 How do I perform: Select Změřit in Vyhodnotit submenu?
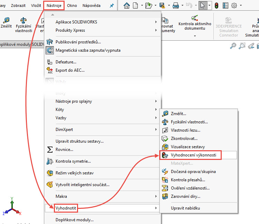pyautogui.click(x=199, y=114)
